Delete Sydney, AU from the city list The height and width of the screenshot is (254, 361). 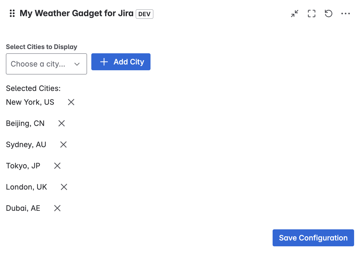[x=63, y=144]
